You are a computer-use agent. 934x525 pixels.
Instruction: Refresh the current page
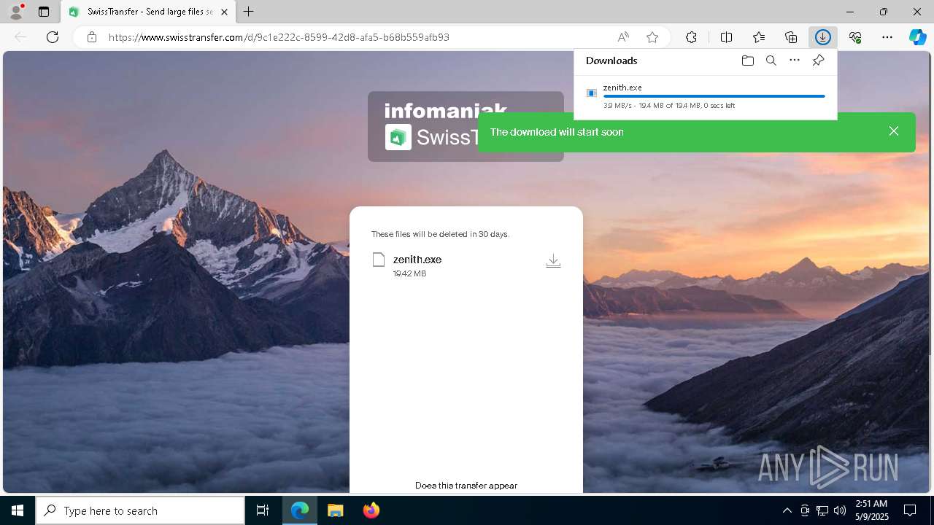pyautogui.click(x=53, y=37)
